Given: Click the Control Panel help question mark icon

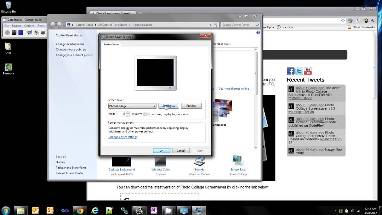Looking at the screenshot, I should click(x=258, y=33).
